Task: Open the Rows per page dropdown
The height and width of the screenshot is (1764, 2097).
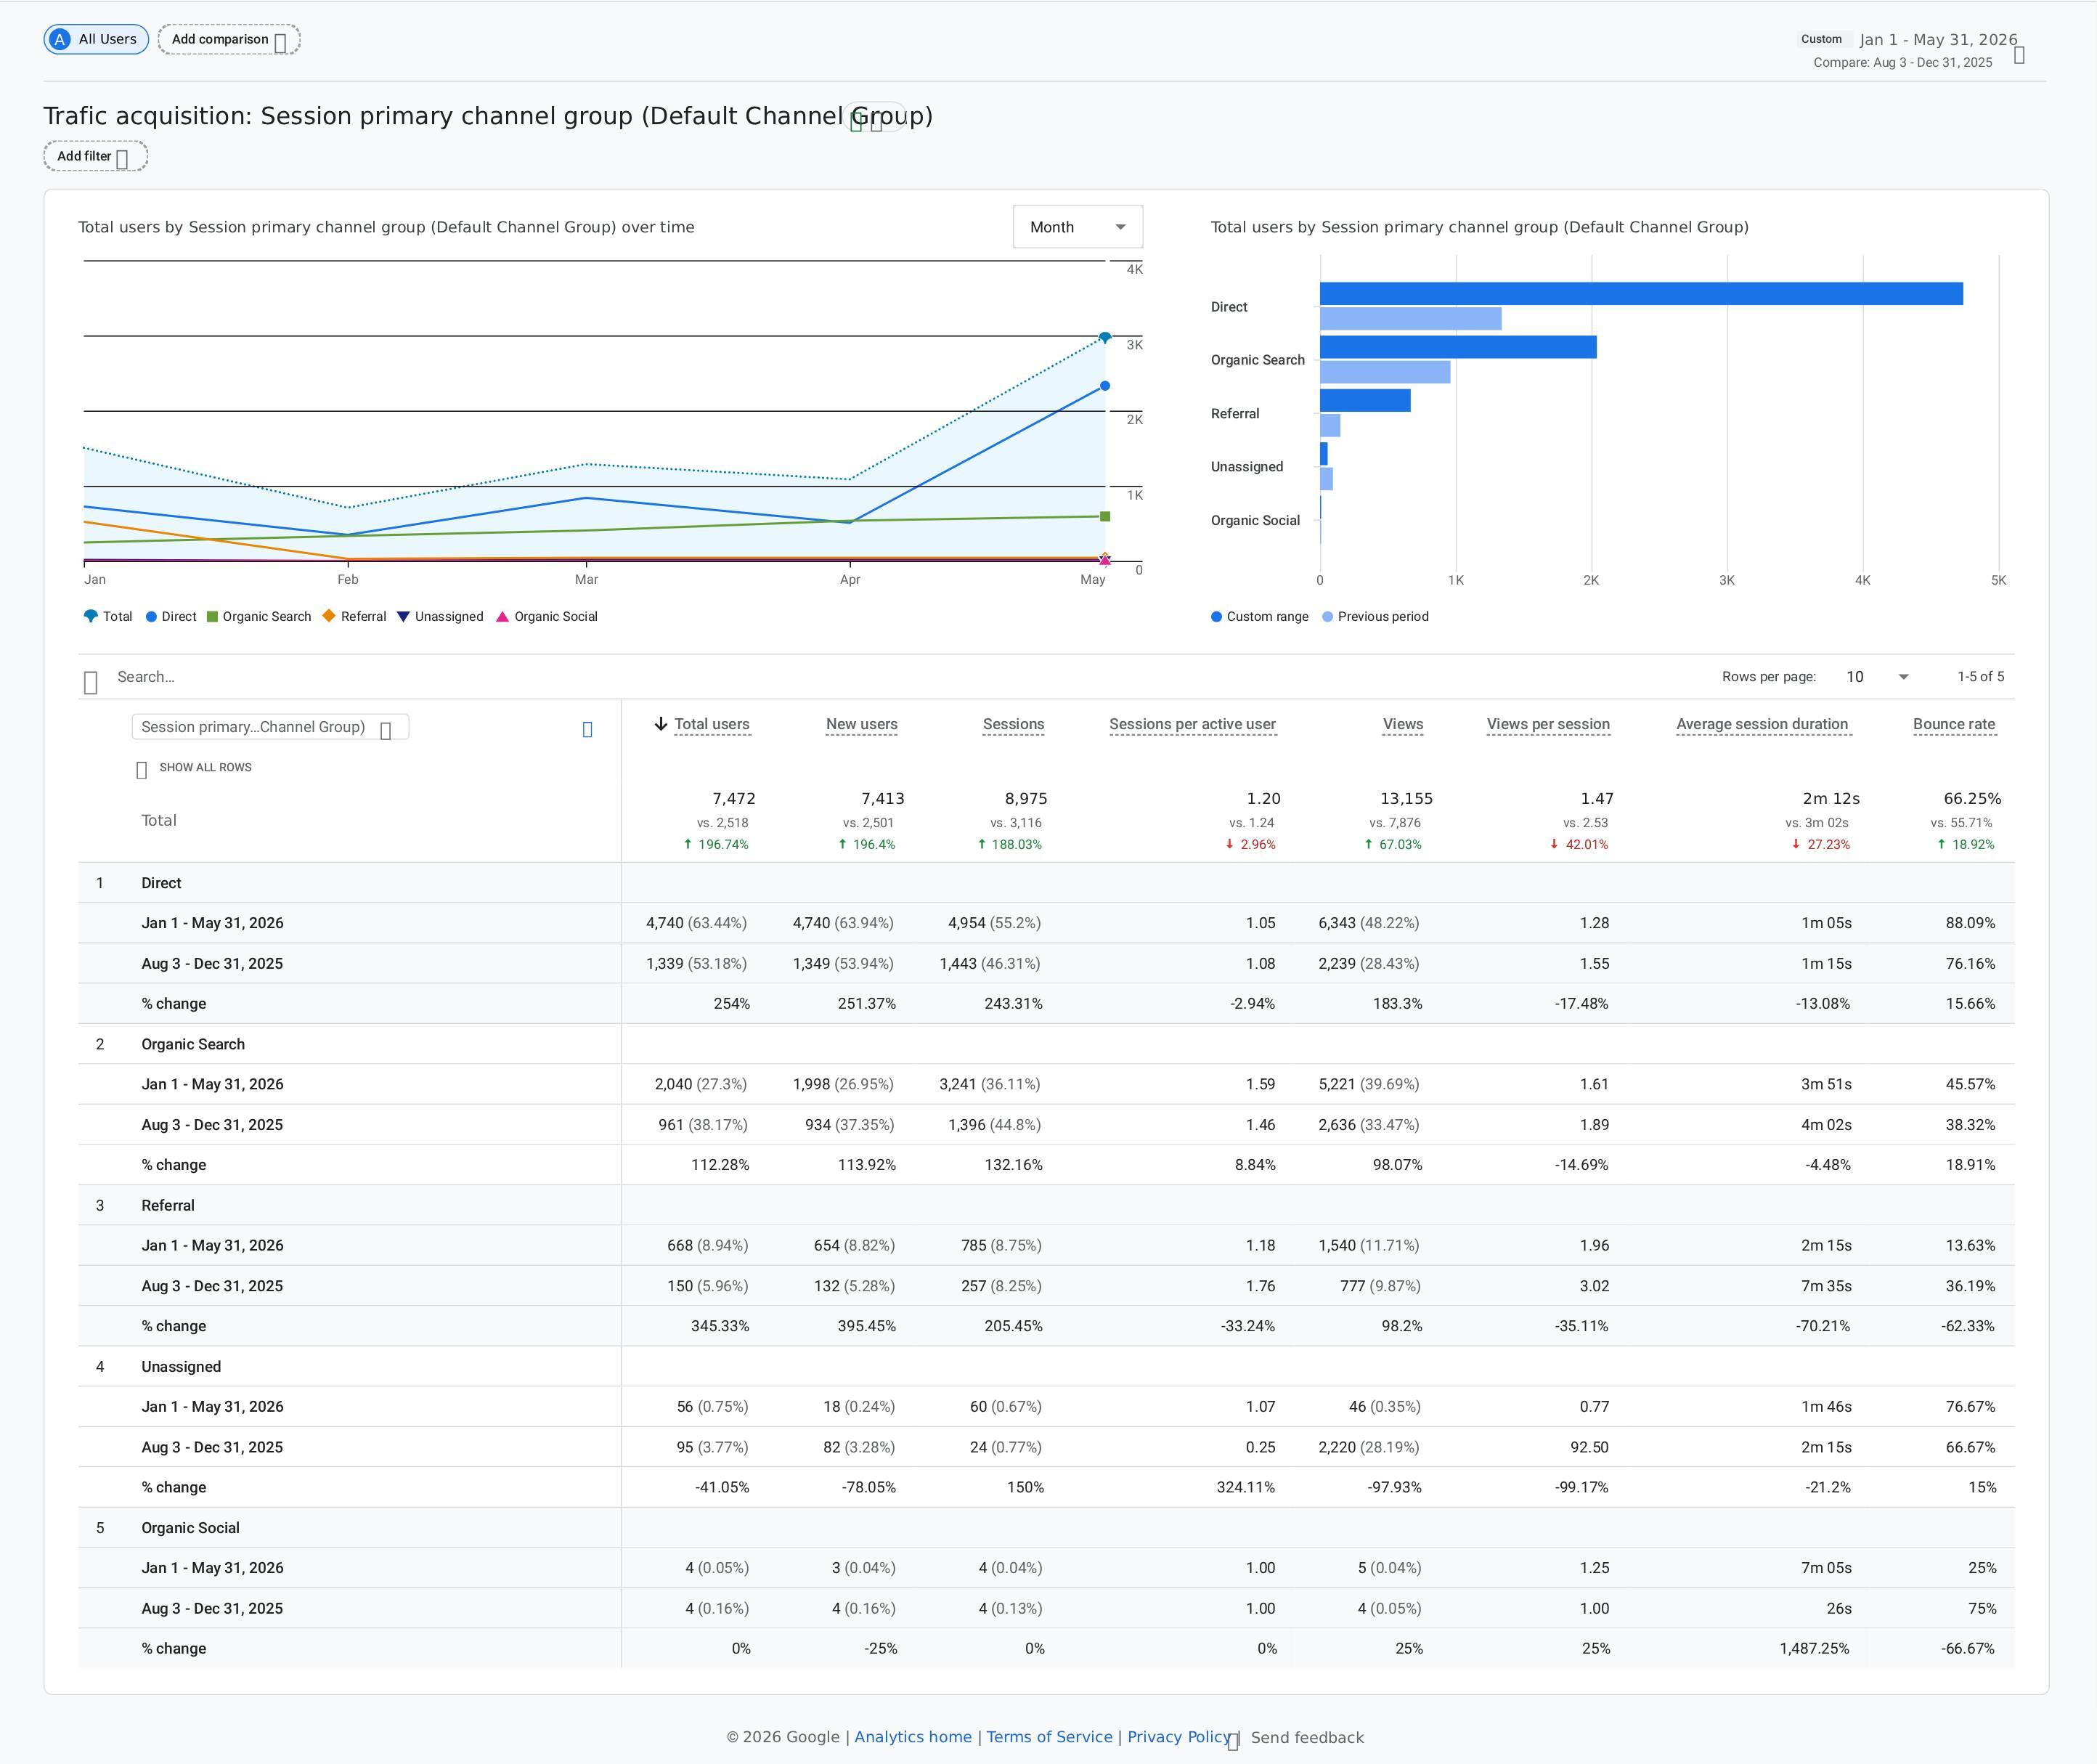Action: click(1877, 677)
